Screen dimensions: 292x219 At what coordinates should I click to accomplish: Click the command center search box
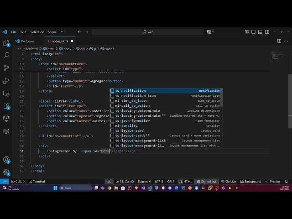tap(147, 32)
